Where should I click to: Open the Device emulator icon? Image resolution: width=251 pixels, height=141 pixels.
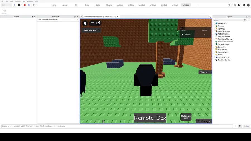(x=4, y=10)
